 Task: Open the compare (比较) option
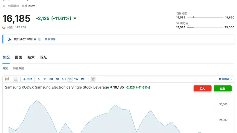[x=27, y=79]
